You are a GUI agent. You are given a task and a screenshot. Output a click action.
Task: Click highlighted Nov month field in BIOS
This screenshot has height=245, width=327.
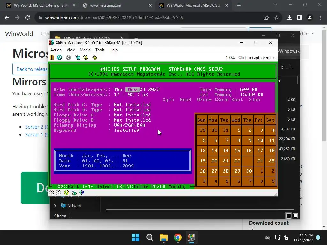(x=133, y=89)
